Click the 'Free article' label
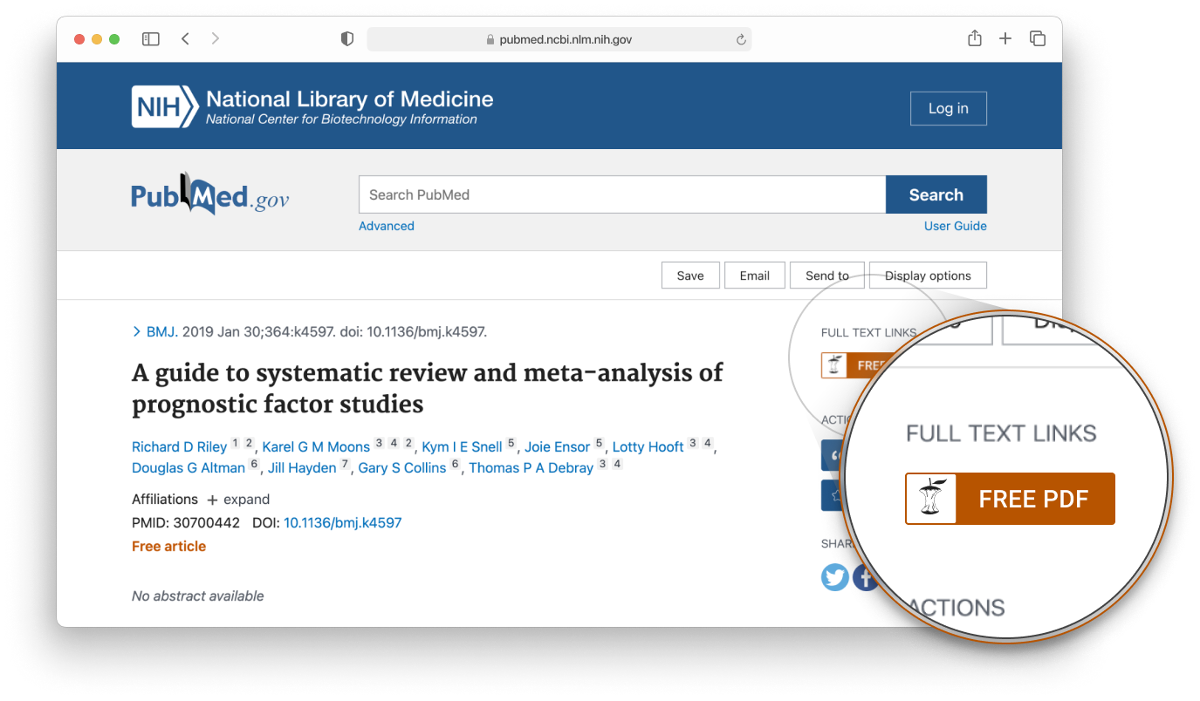The height and width of the screenshot is (701, 1200). [x=168, y=547]
